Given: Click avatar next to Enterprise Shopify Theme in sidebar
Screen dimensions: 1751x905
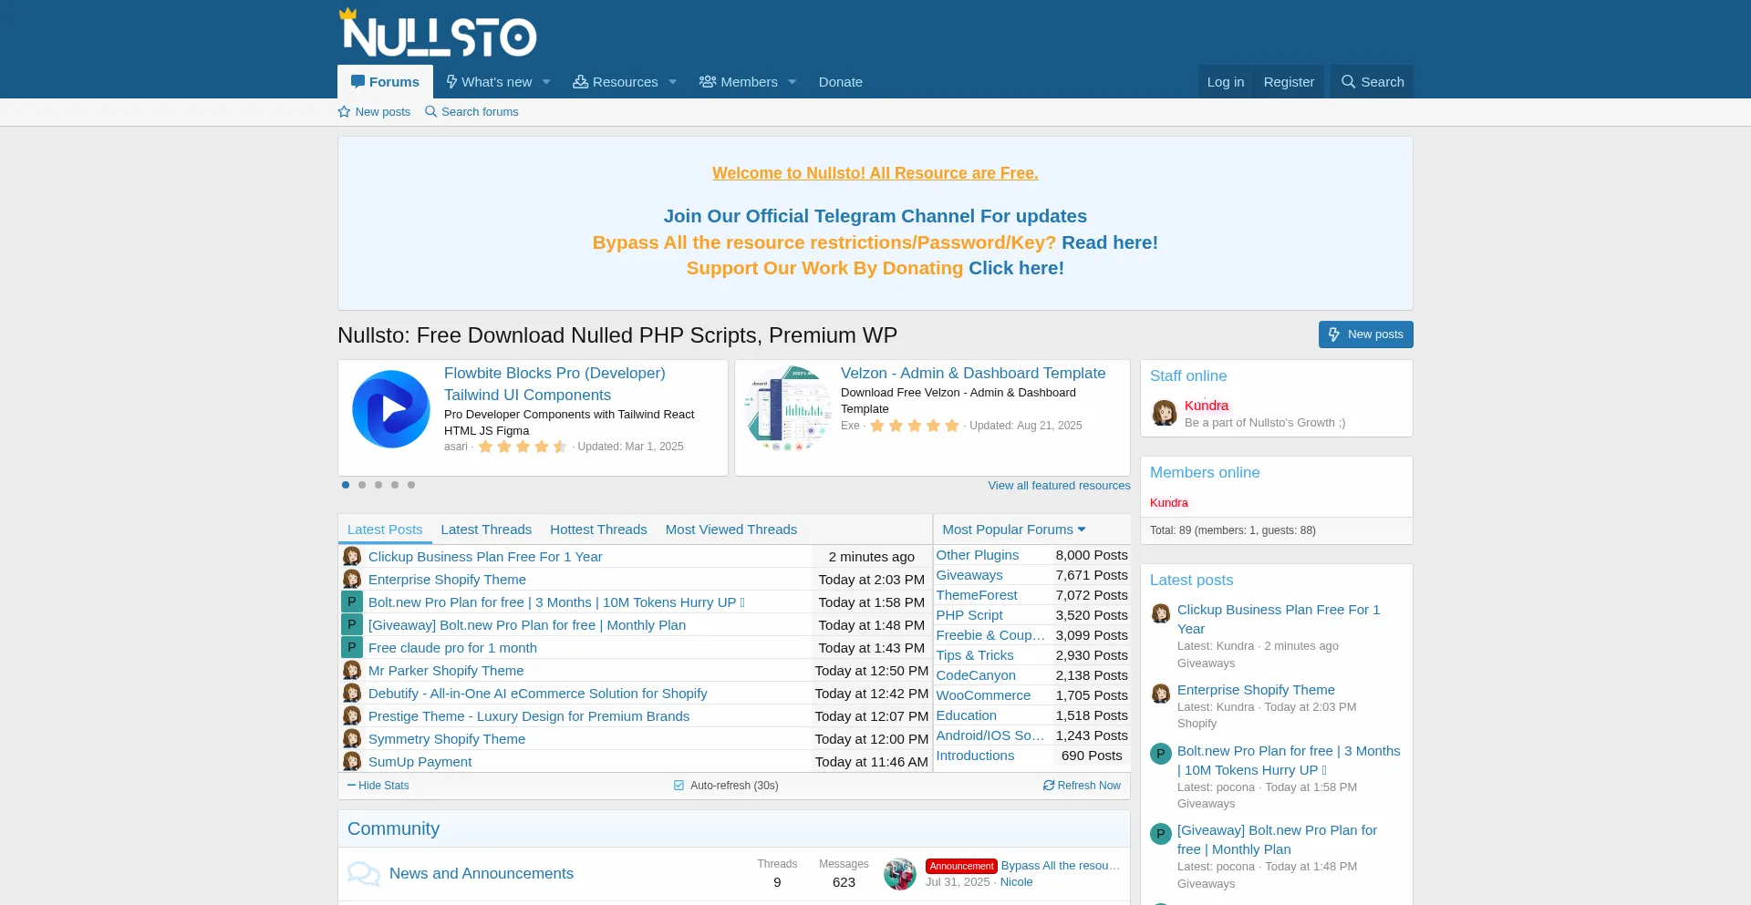Looking at the screenshot, I should [x=1161, y=694].
